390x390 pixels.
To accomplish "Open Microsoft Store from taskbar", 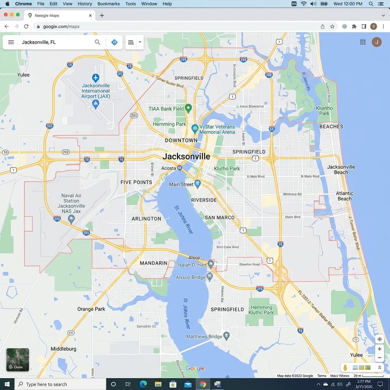I will click(x=173, y=384).
